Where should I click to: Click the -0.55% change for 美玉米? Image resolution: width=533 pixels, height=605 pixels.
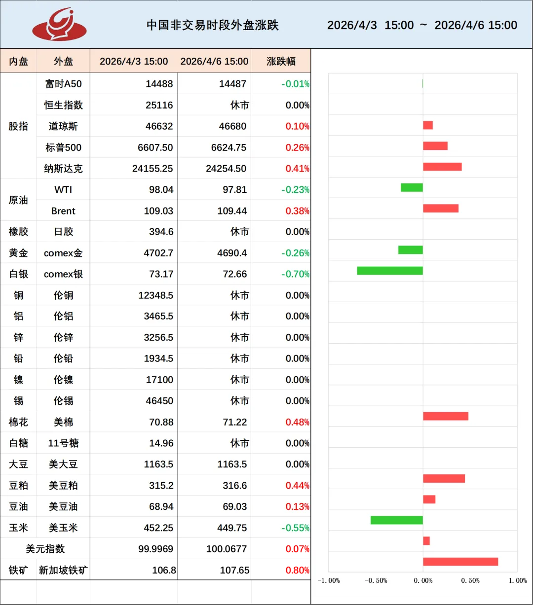click(x=296, y=528)
